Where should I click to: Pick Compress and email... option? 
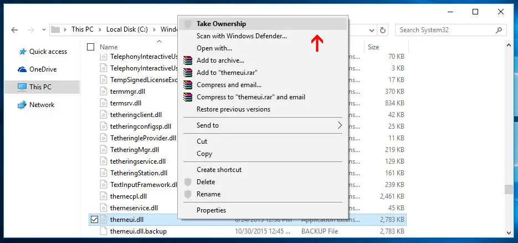point(263,85)
